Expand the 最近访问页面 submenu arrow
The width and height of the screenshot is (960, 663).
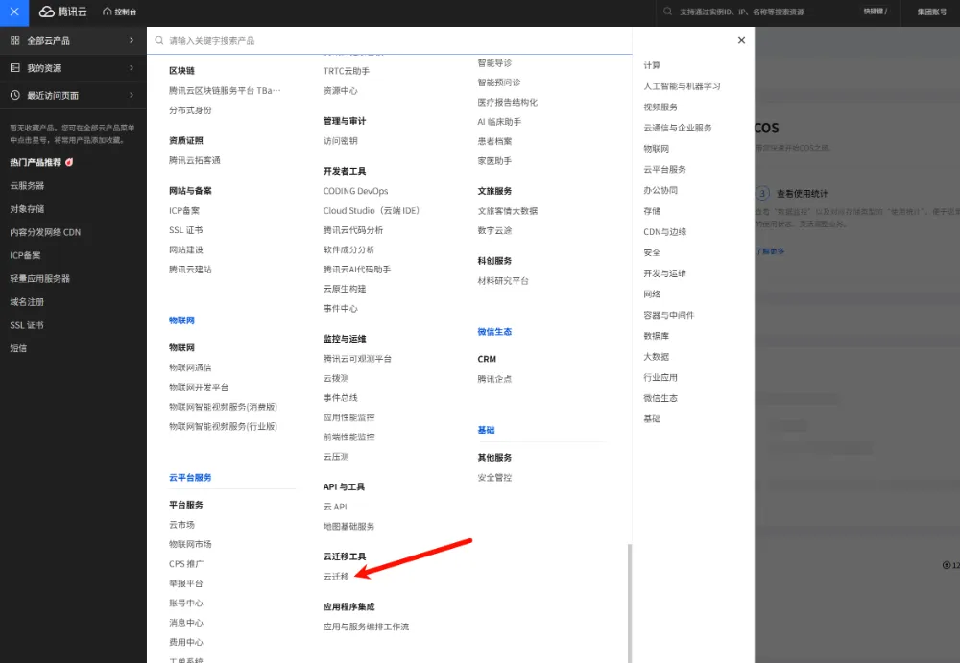pos(131,95)
